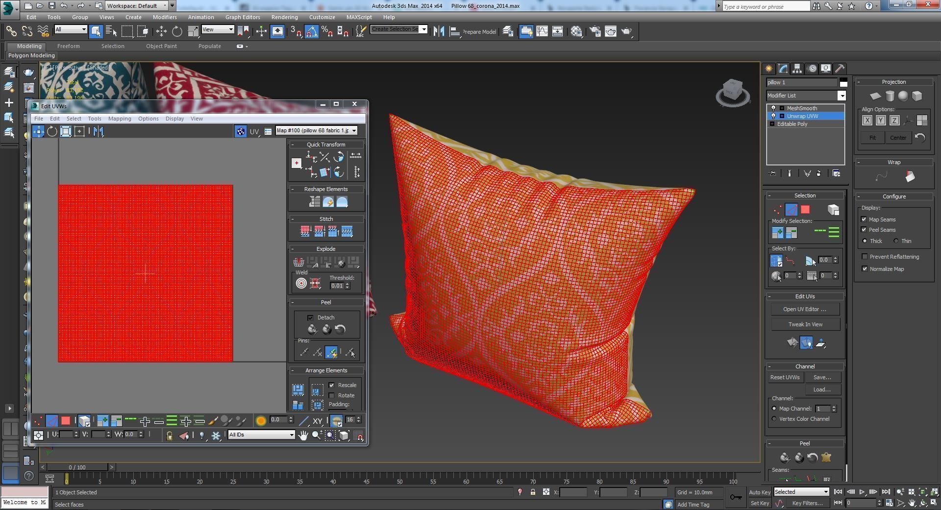Open the All IDs dropdown
941x510 pixels.
(261, 435)
